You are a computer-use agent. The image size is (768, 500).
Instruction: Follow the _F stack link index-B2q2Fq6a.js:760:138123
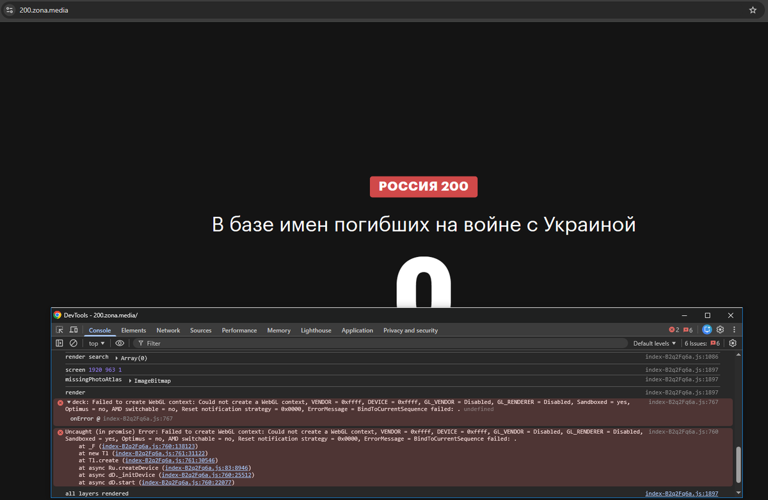[x=149, y=446]
